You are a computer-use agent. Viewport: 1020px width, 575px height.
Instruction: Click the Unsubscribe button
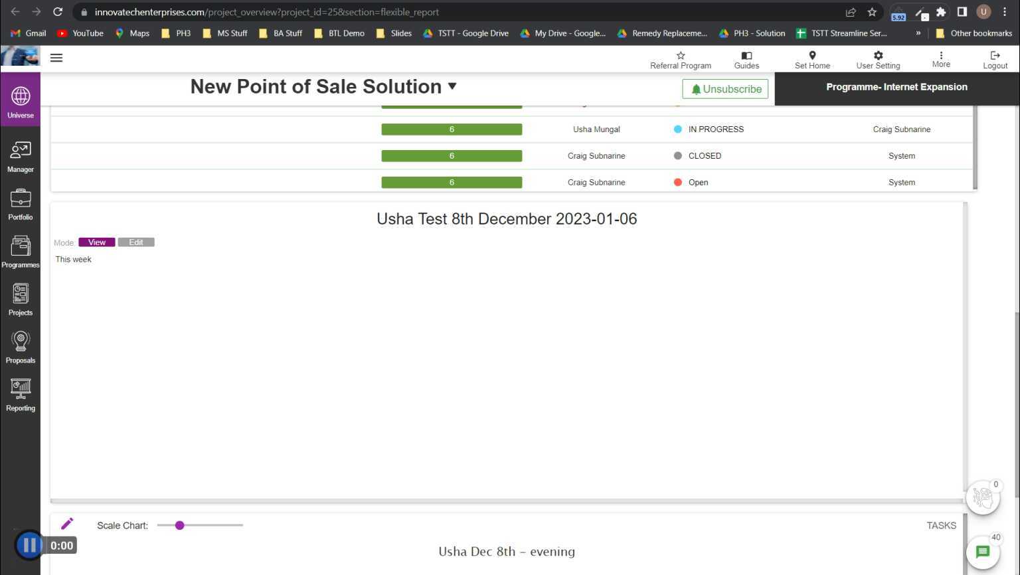[x=725, y=89]
